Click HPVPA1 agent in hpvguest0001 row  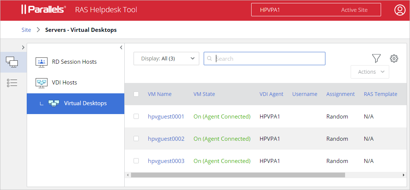(x=270, y=116)
